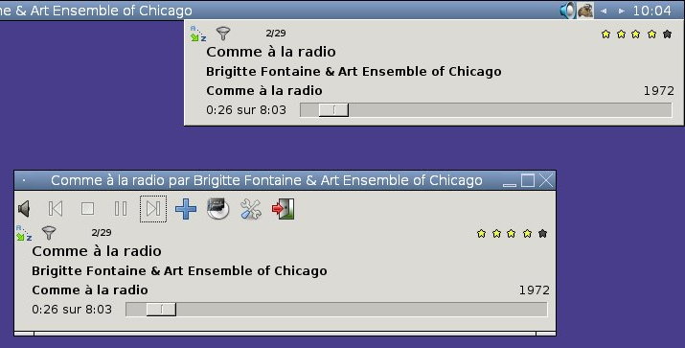
Task: Quit using the red arrow door icon
Action: [x=283, y=209]
